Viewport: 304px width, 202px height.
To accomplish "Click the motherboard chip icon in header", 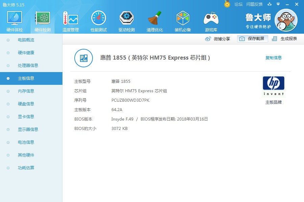I will click(83, 58).
